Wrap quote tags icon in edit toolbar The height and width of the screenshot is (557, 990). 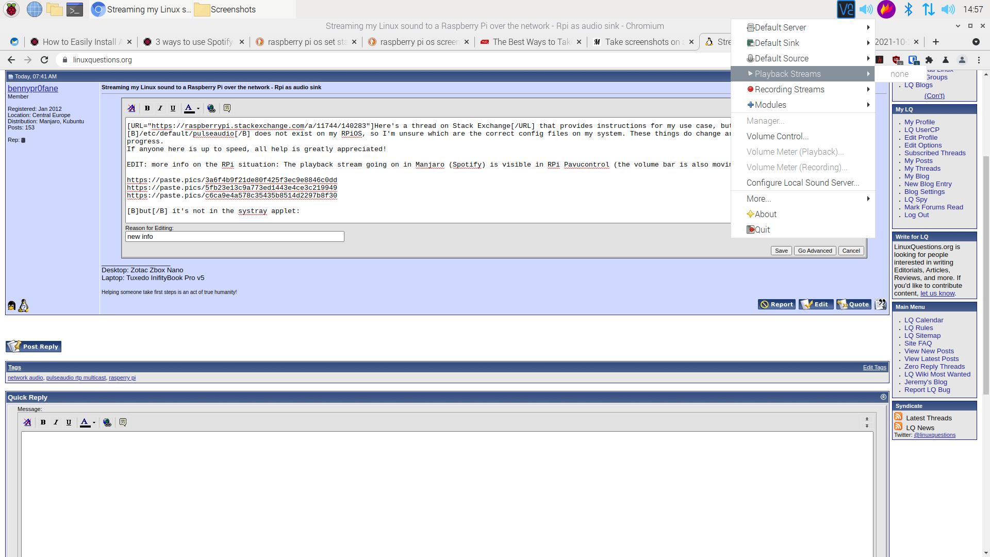coord(227,108)
